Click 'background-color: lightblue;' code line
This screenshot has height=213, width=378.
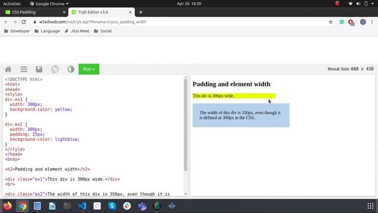[x=45, y=140]
